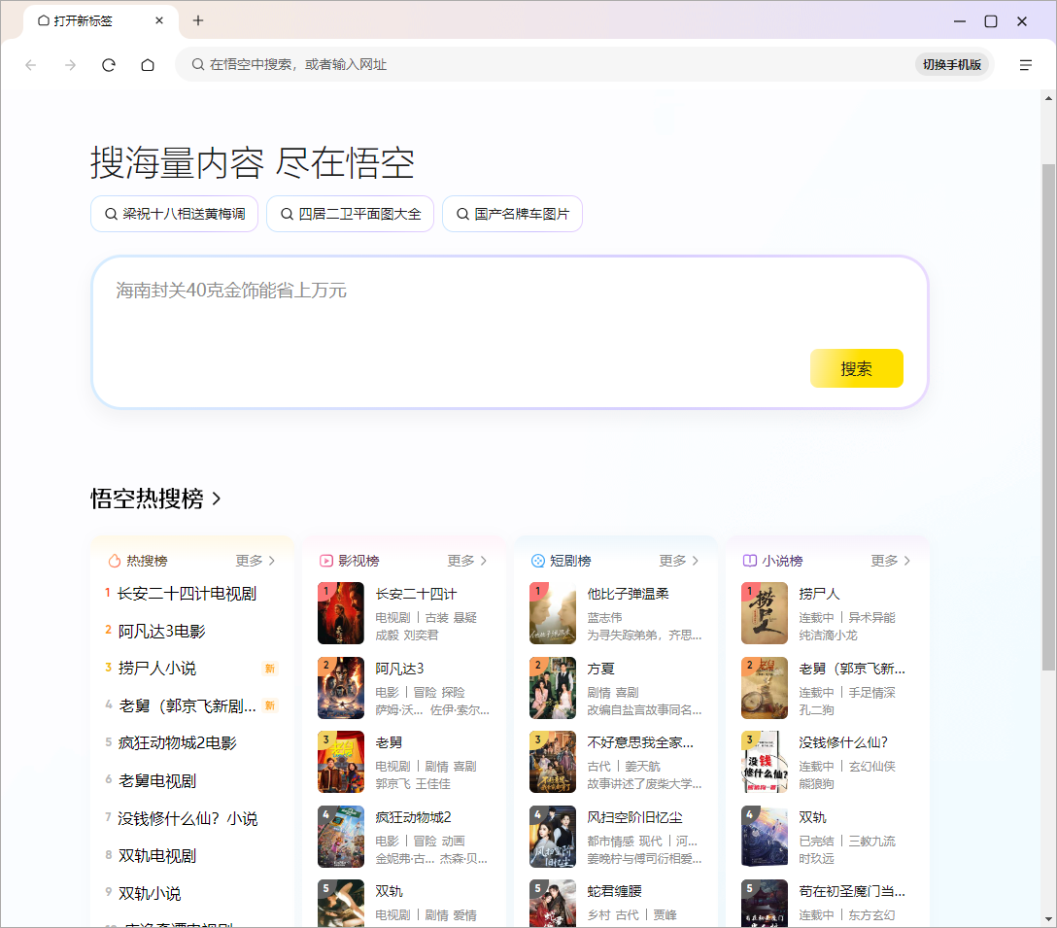The height and width of the screenshot is (928, 1057).
Task: Open hot search 双轨小说
Action: (x=150, y=894)
